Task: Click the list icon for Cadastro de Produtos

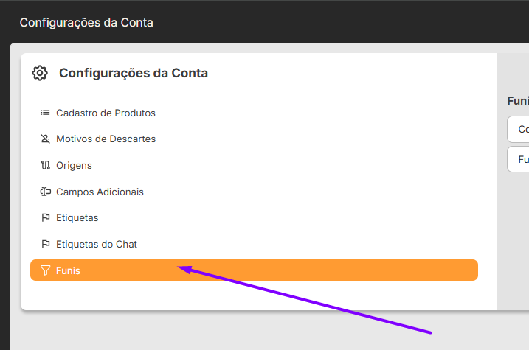Action: pos(45,113)
